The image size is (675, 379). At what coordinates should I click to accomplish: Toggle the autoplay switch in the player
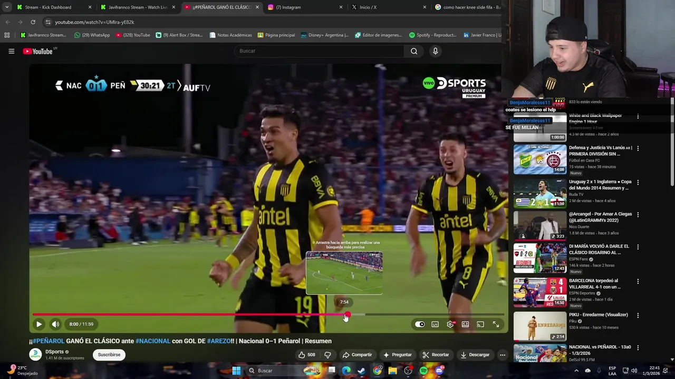tap(420, 324)
